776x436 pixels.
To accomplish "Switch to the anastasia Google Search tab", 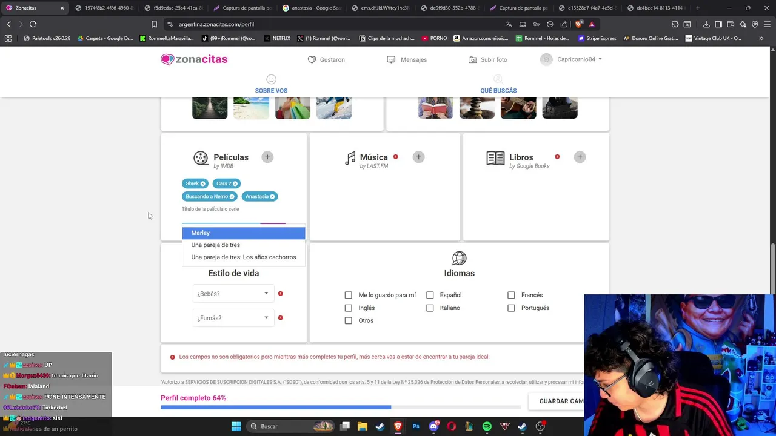I will coord(312,8).
